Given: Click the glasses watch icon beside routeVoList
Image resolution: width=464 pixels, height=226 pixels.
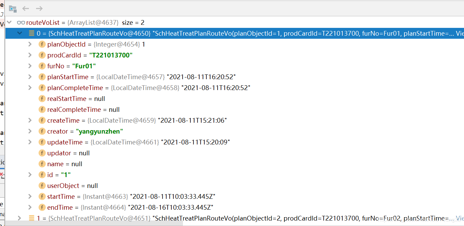Looking at the screenshot, I should pos(21,23).
